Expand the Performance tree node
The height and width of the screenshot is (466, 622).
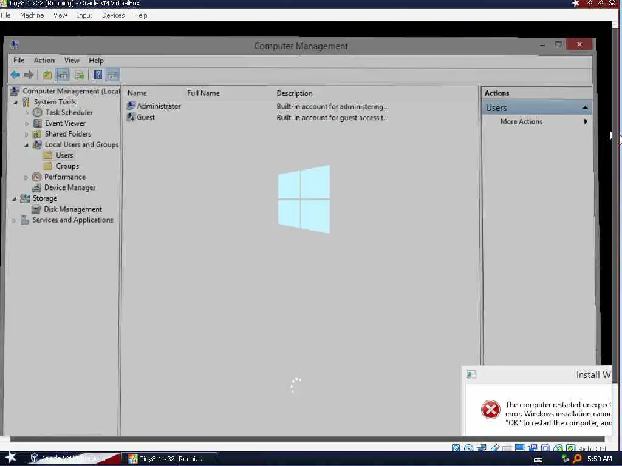tap(26, 177)
